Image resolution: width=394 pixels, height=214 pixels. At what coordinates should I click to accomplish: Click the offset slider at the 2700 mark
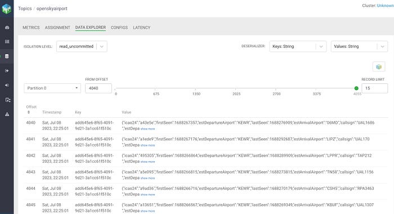[x=276, y=88]
